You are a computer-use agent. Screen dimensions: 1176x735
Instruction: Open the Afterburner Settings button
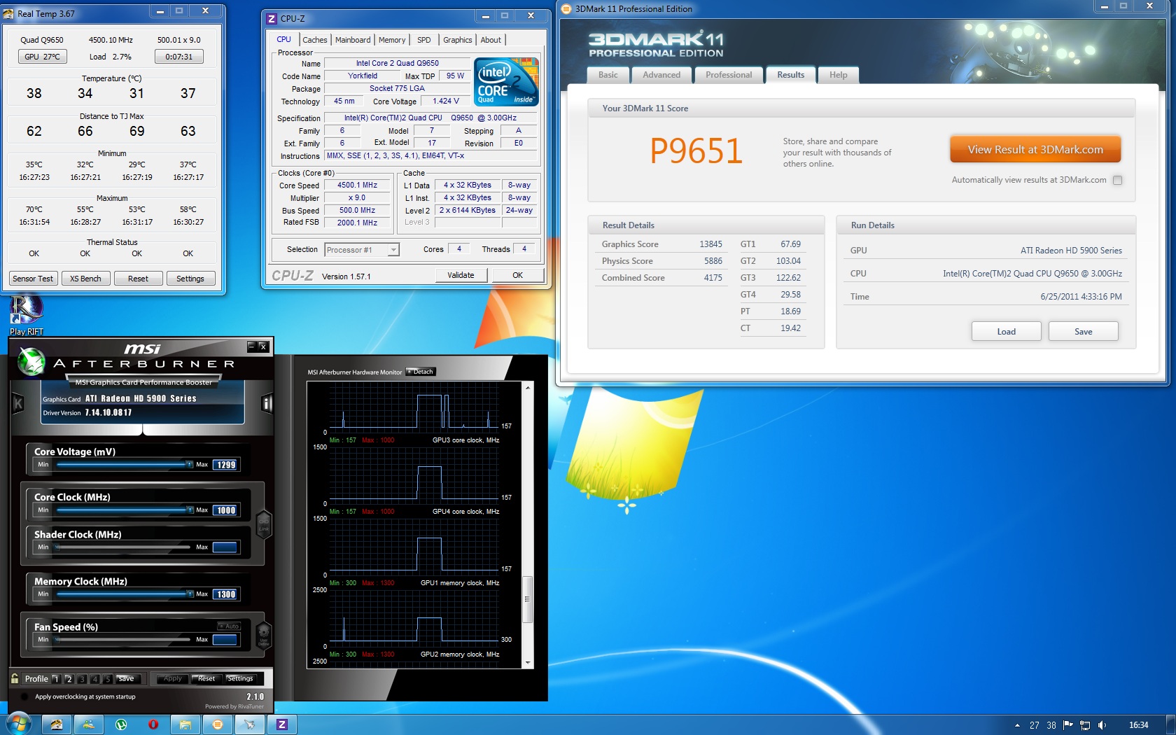(x=240, y=678)
